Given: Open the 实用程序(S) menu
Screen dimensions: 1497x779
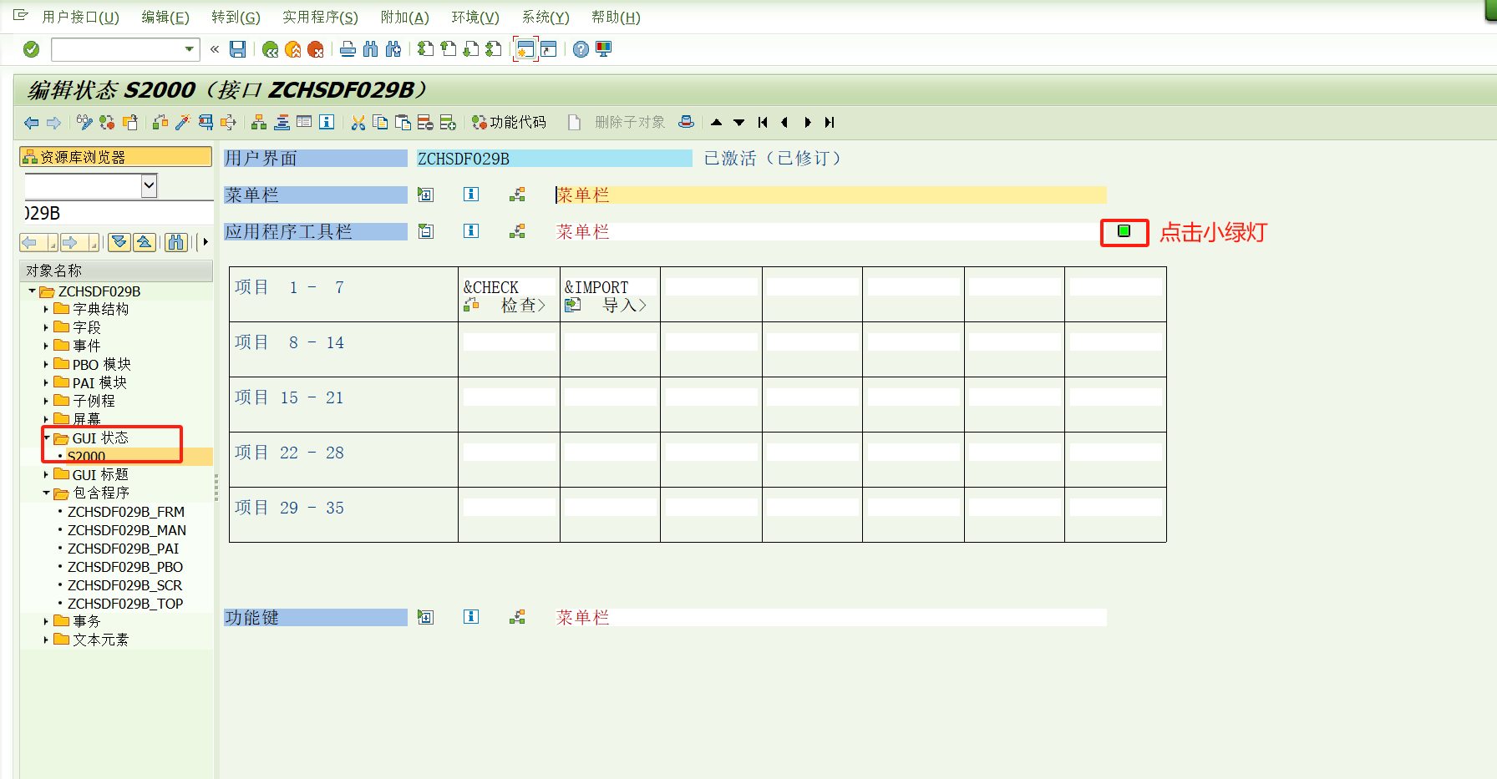Looking at the screenshot, I should click(x=320, y=18).
